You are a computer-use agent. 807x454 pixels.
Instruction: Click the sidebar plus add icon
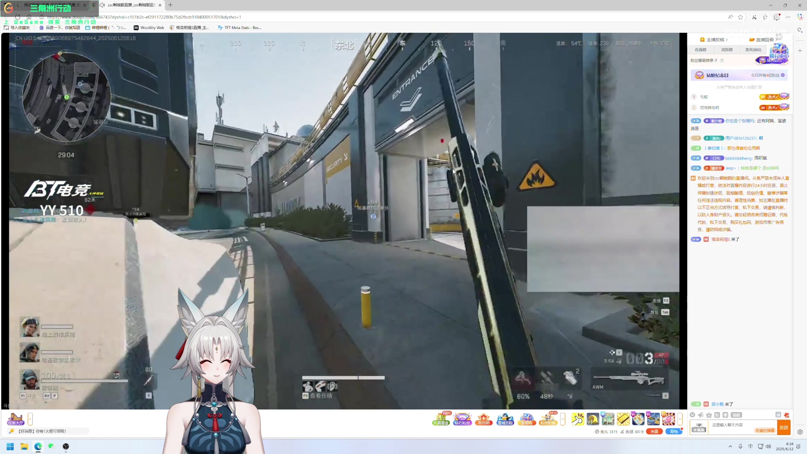point(800,50)
